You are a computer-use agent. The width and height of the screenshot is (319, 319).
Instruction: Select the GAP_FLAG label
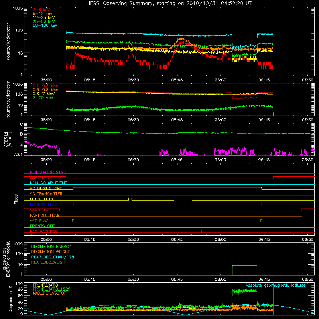(39, 177)
